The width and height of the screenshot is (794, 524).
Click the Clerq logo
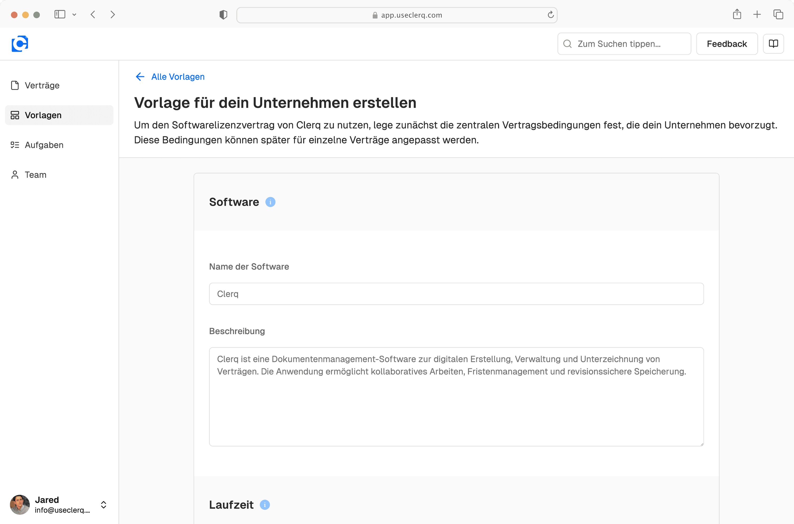click(20, 44)
